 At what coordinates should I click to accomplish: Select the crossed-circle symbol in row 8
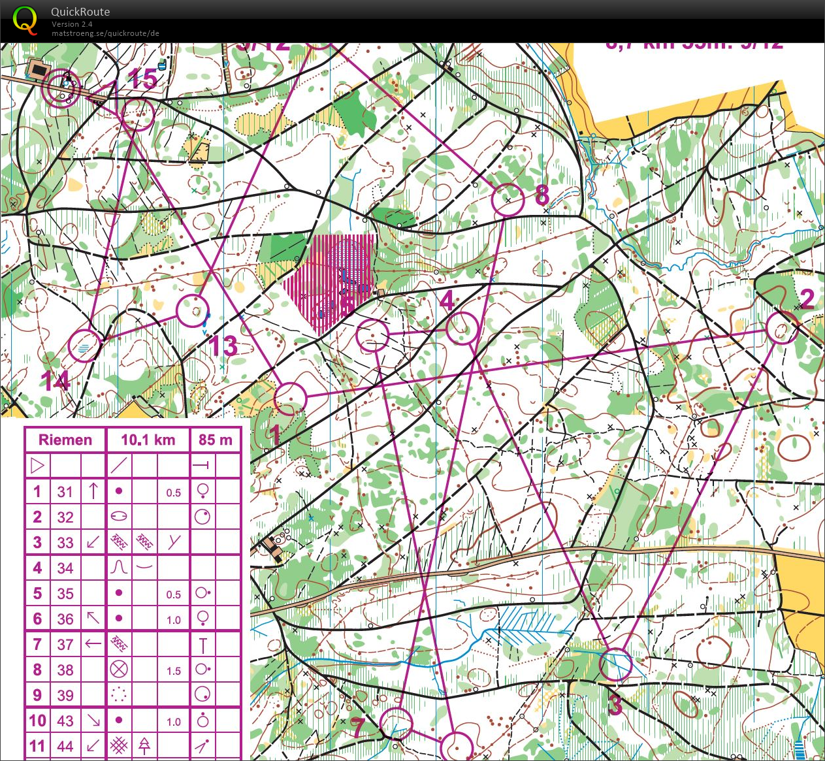pos(119,669)
